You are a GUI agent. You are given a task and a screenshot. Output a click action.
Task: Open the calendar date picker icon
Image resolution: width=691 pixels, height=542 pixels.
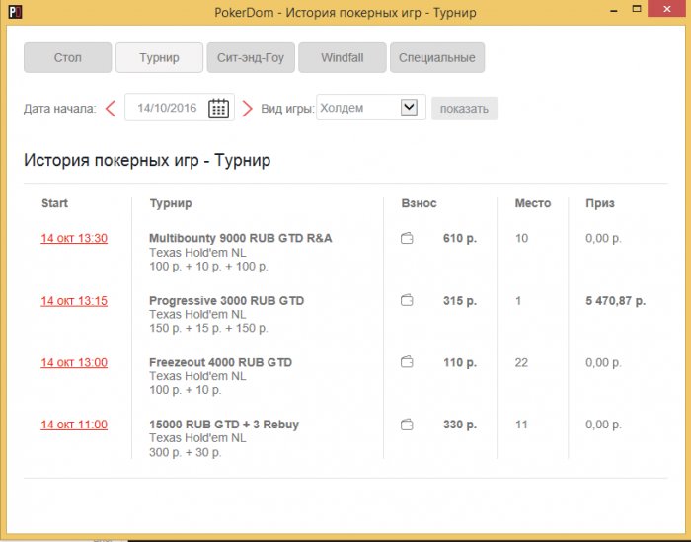(218, 108)
